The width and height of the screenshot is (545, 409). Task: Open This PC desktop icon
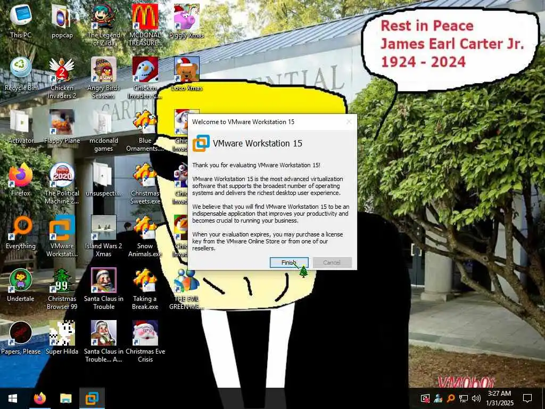tap(21, 21)
